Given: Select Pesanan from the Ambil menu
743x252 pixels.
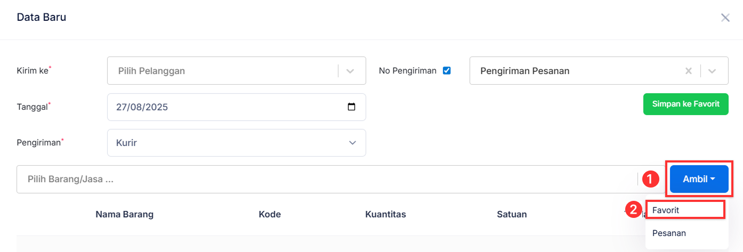Looking at the screenshot, I should click(669, 233).
